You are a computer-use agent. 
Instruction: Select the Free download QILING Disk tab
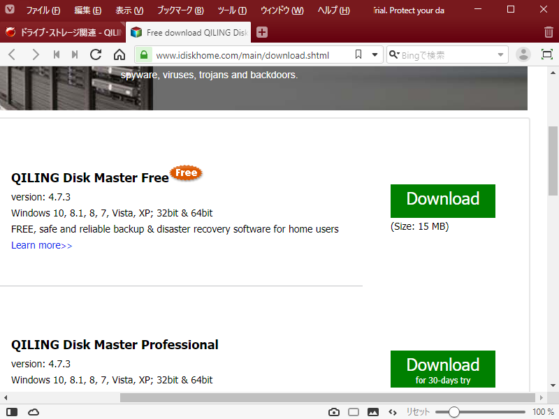click(x=188, y=32)
